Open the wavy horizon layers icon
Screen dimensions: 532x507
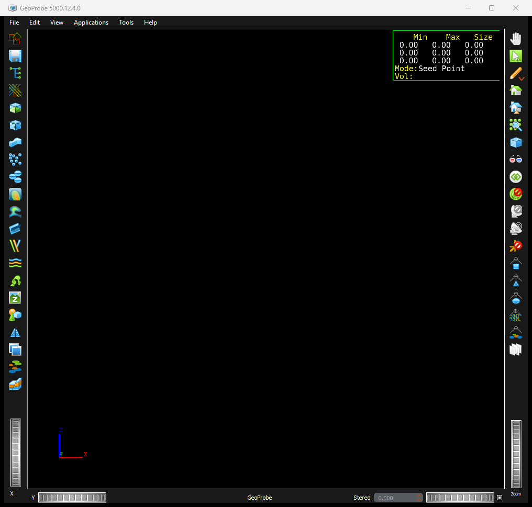15,263
